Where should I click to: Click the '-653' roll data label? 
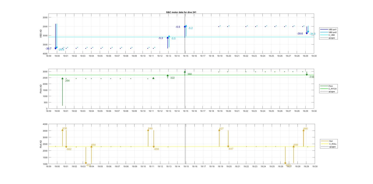coord(288,165)
